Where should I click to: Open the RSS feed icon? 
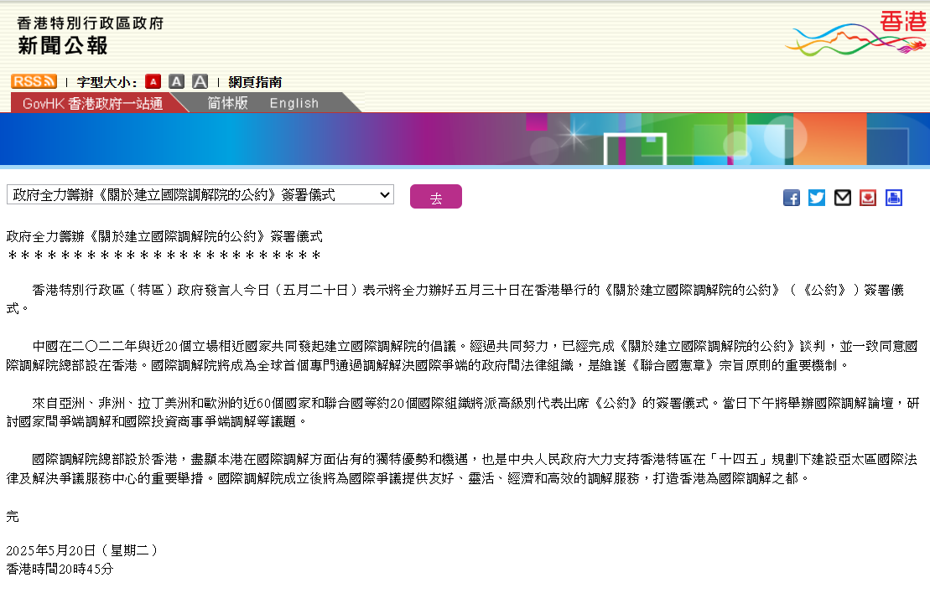point(34,81)
